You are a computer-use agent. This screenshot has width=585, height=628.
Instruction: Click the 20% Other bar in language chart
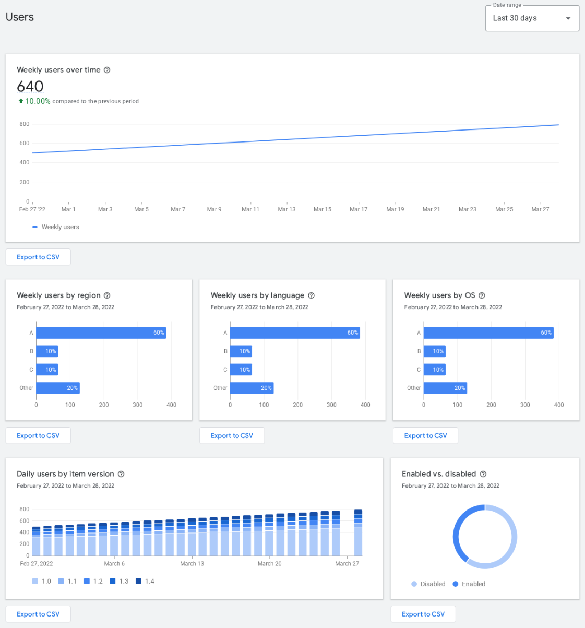[x=252, y=388]
